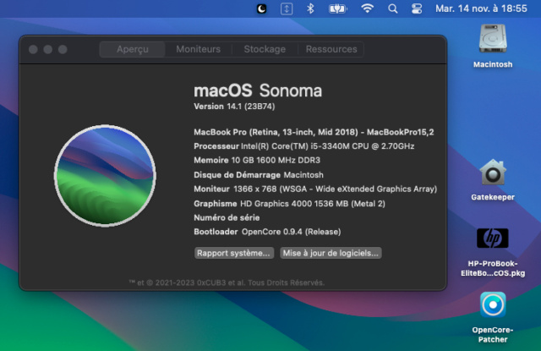Viewport: 541px width, 351px height.
Task: Launch the OpenCore-Patcher app icon
Action: click(x=493, y=304)
